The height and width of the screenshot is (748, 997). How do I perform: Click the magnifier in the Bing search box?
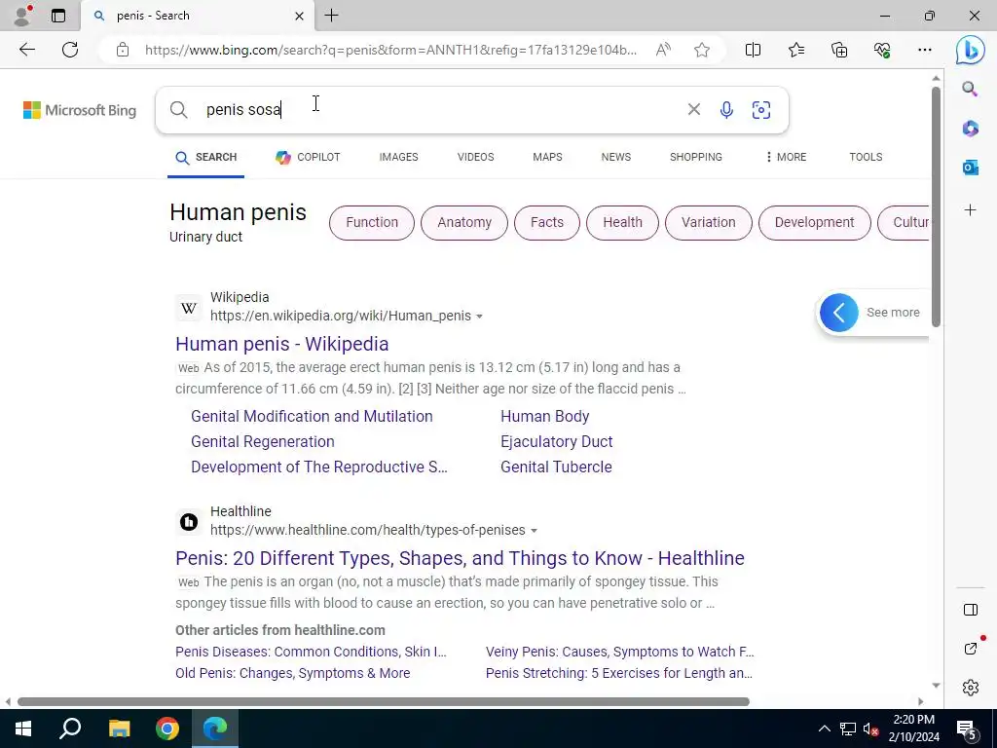point(179,109)
